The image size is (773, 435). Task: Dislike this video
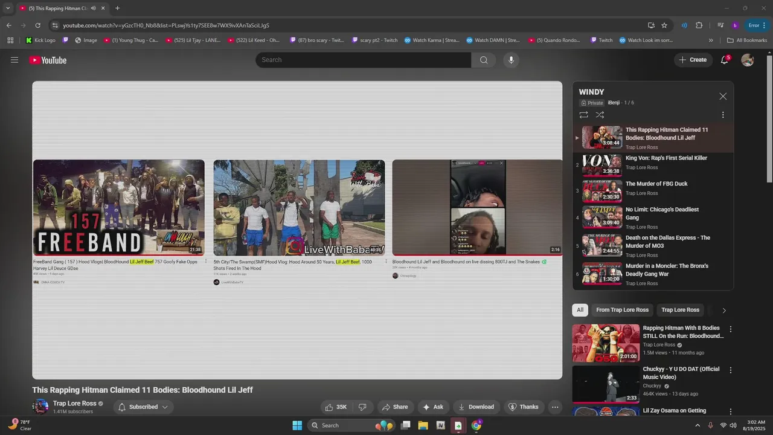click(x=362, y=407)
